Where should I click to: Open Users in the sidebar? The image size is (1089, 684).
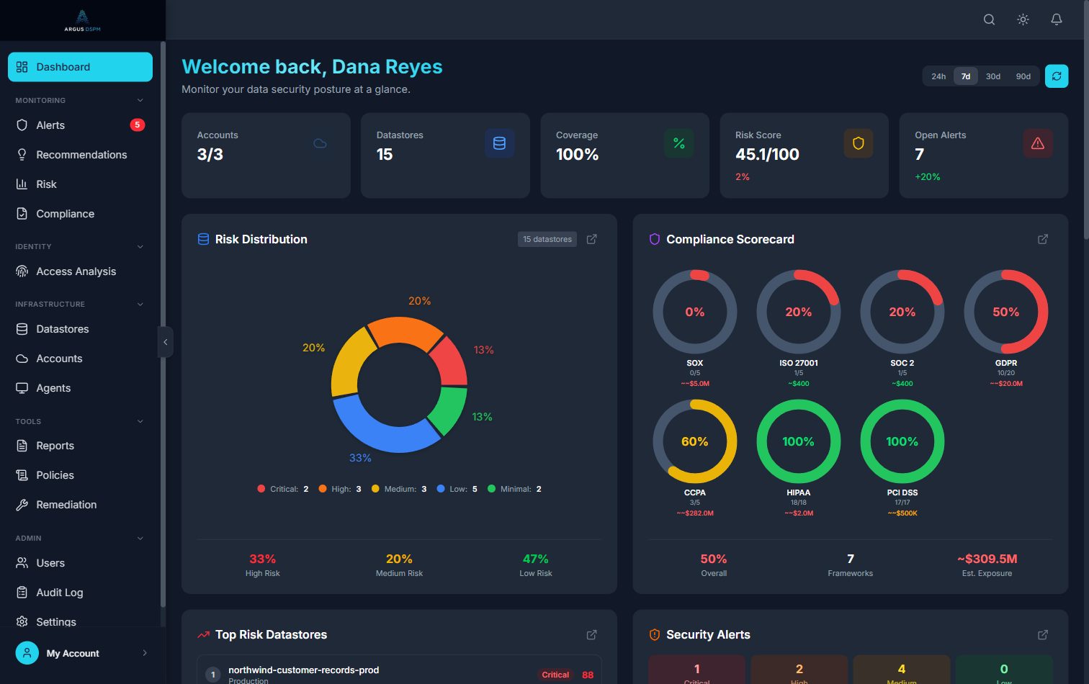(x=80, y=563)
